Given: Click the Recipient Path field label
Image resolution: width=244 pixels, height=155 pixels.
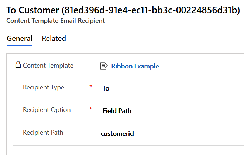Looking at the screenshot, I should (x=44, y=132).
